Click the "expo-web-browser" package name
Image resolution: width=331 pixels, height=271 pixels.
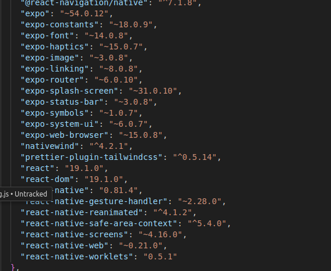pyautogui.click(x=65, y=135)
